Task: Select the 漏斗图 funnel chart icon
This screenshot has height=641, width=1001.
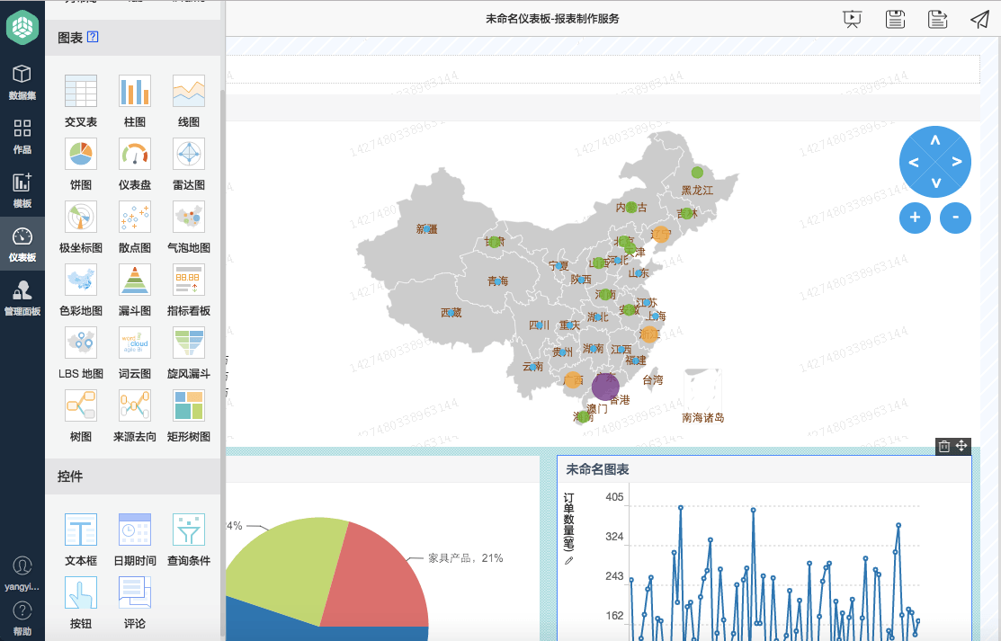Action: 135,280
